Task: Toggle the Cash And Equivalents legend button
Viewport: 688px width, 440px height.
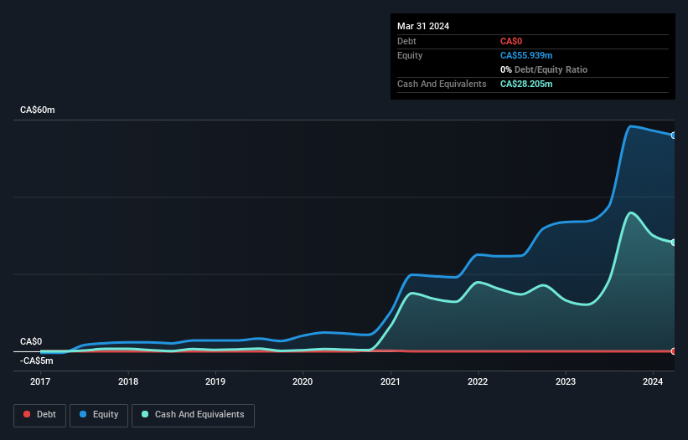Action: coord(193,415)
